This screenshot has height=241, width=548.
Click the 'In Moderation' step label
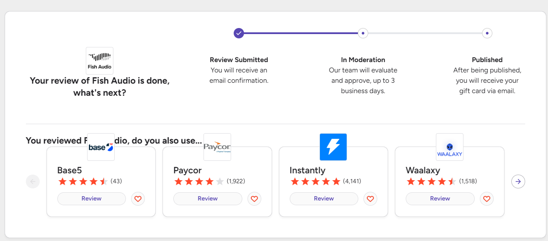pos(363,60)
